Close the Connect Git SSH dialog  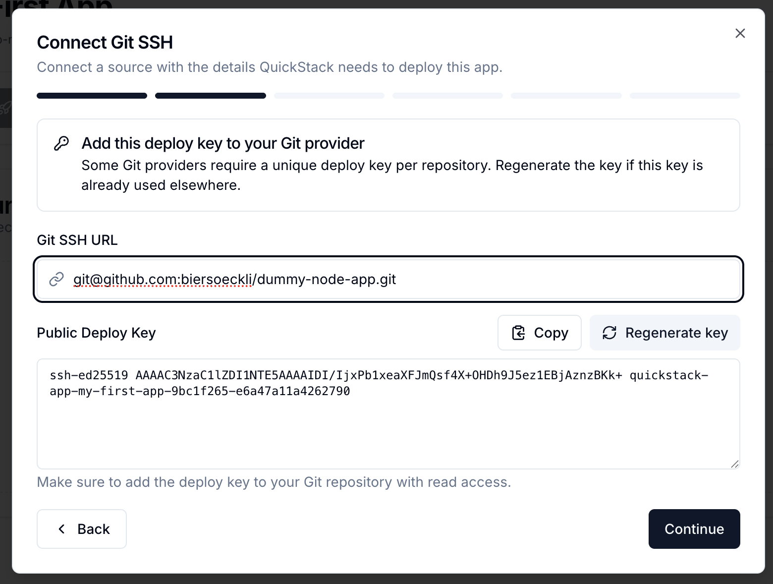pos(740,33)
